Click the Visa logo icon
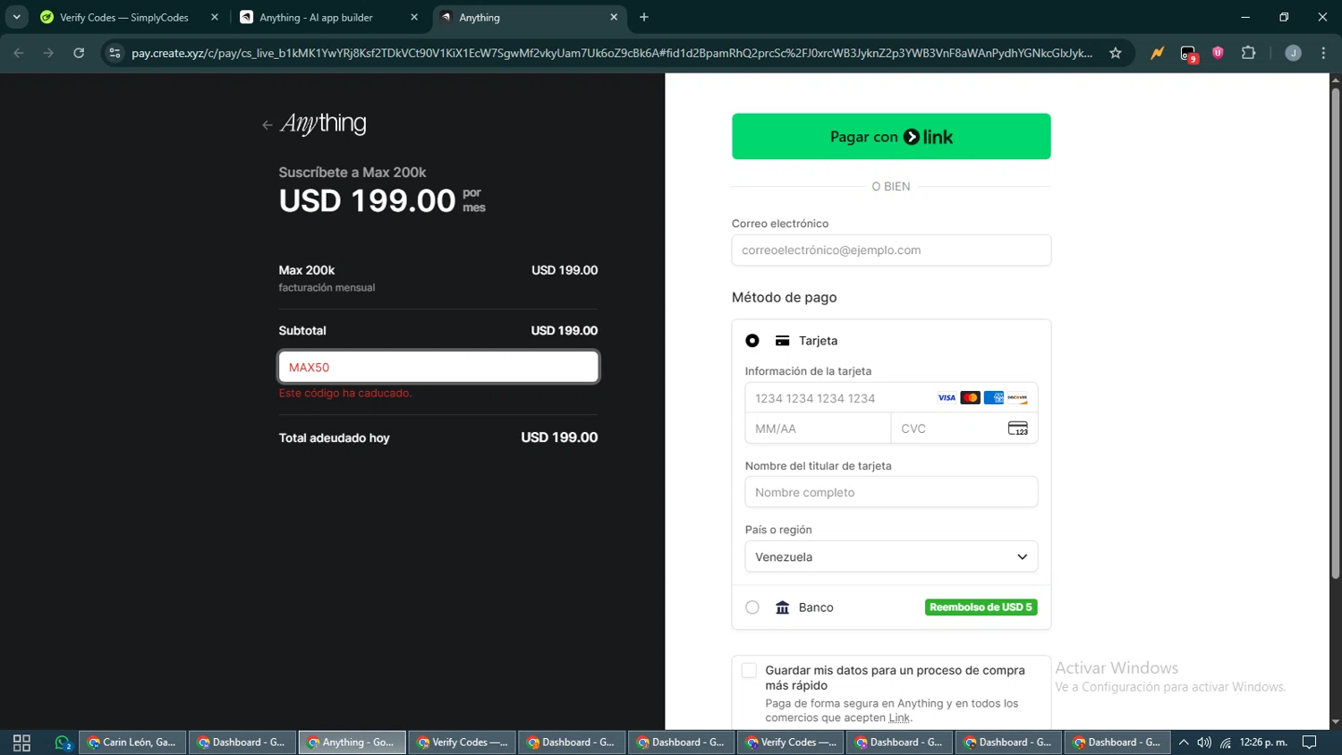1342x755 pixels. pos(947,398)
